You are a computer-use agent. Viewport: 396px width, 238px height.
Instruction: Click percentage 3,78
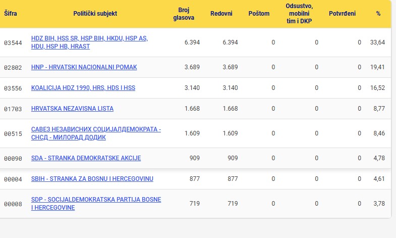(x=379, y=203)
